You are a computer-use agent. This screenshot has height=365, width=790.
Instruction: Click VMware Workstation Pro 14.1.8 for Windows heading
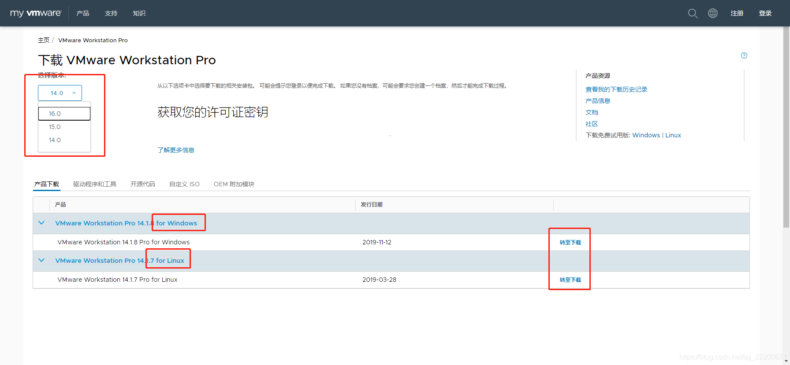[126, 223]
